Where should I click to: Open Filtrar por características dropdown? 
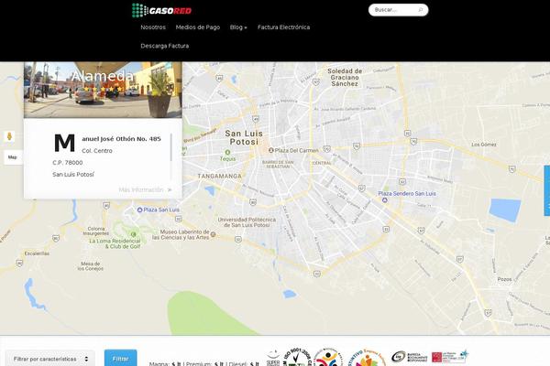pos(50,359)
